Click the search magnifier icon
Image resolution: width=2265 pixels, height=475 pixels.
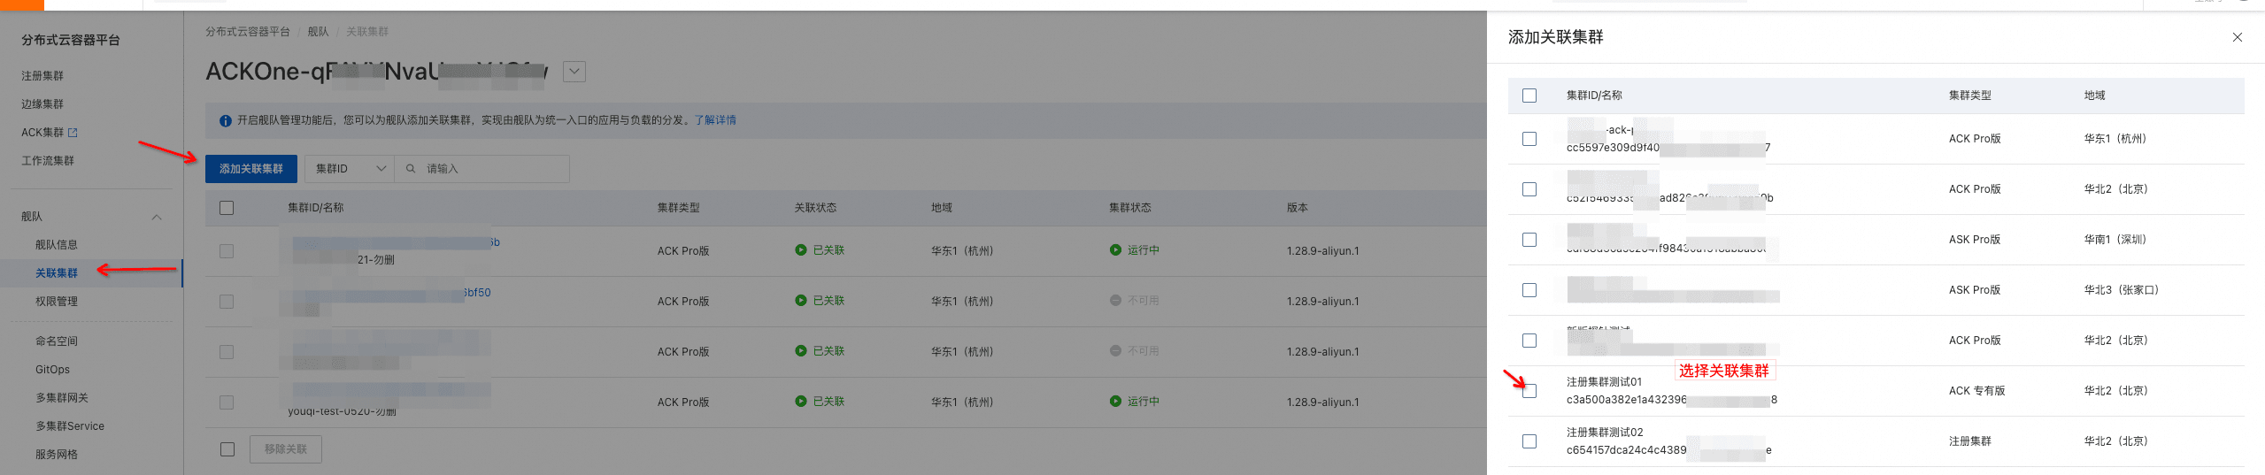click(411, 169)
